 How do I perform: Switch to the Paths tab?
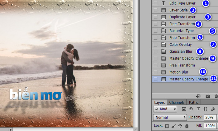[193, 103]
